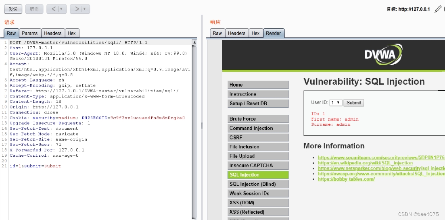Open the Command Injection page
Image resolution: width=445 pixels, height=220 pixels.
[x=258, y=128]
